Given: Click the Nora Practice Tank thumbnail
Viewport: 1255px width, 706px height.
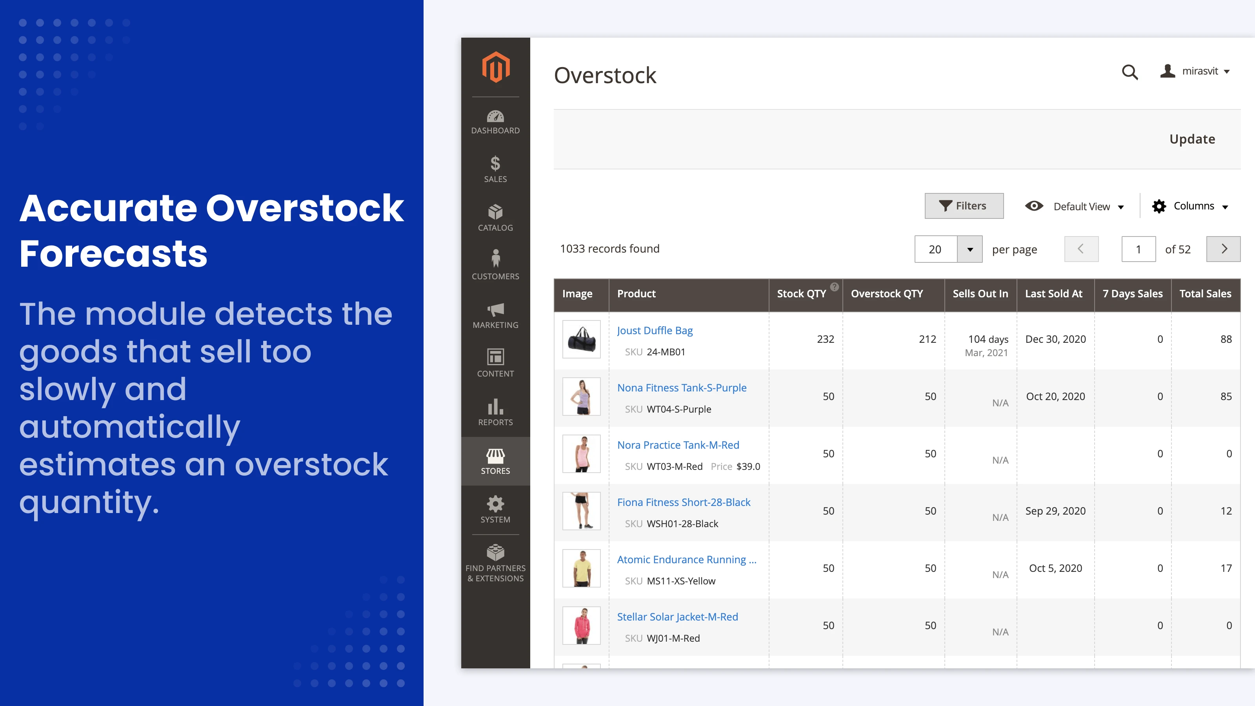Looking at the screenshot, I should coord(581,454).
